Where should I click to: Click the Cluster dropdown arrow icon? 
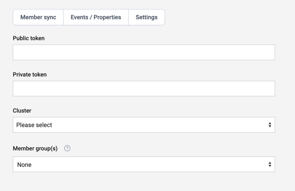(x=270, y=125)
